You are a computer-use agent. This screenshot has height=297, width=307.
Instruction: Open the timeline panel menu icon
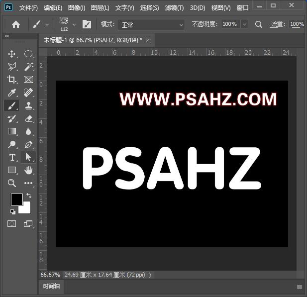coord(300,287)
